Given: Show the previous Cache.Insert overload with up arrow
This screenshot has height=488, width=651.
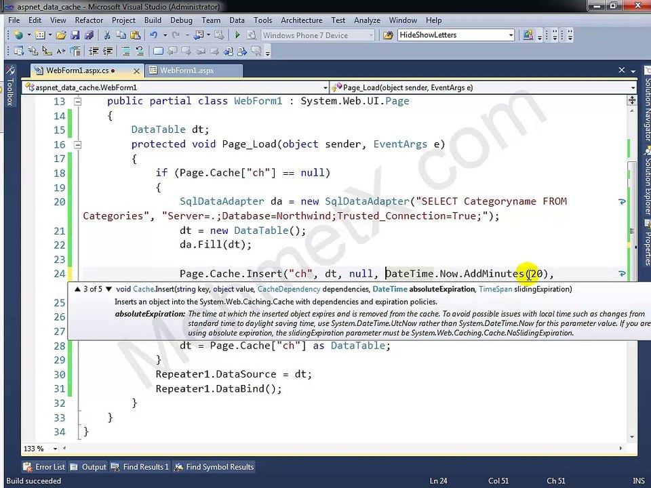Looking at the screenshot, I should (x=77, y=289).
